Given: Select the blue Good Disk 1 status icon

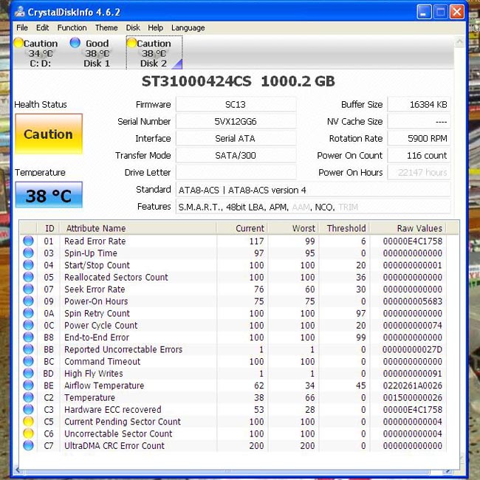Looking at the screenshot, I should tap(75, 43).
